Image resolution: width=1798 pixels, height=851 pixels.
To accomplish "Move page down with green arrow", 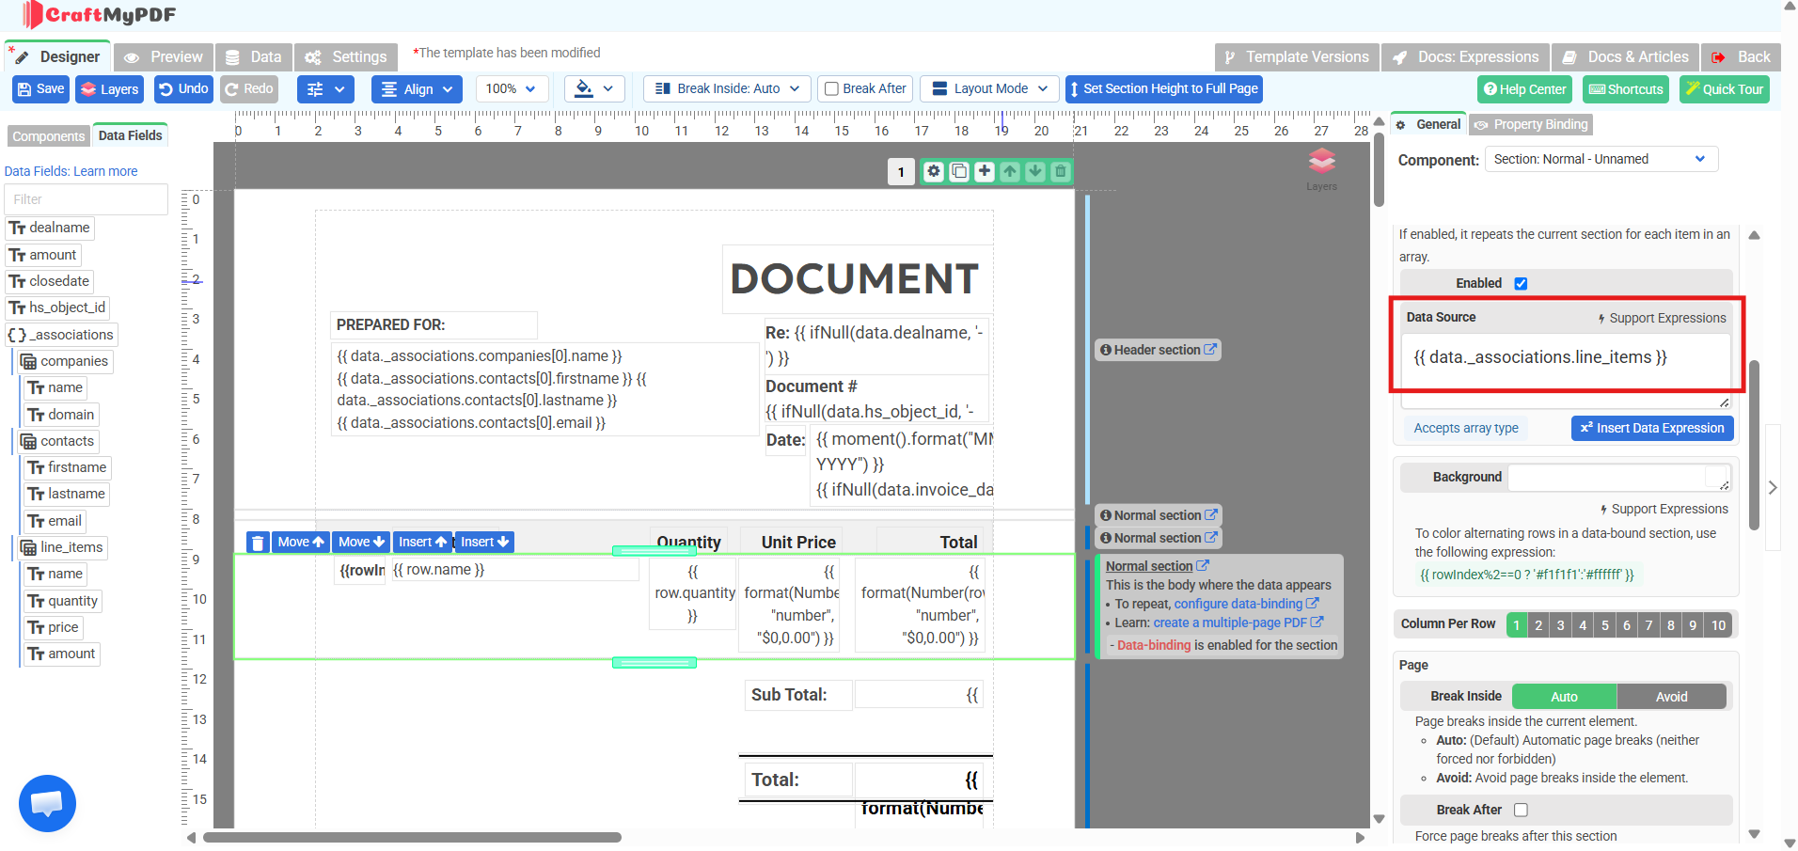I will (x=1034, y=171).
